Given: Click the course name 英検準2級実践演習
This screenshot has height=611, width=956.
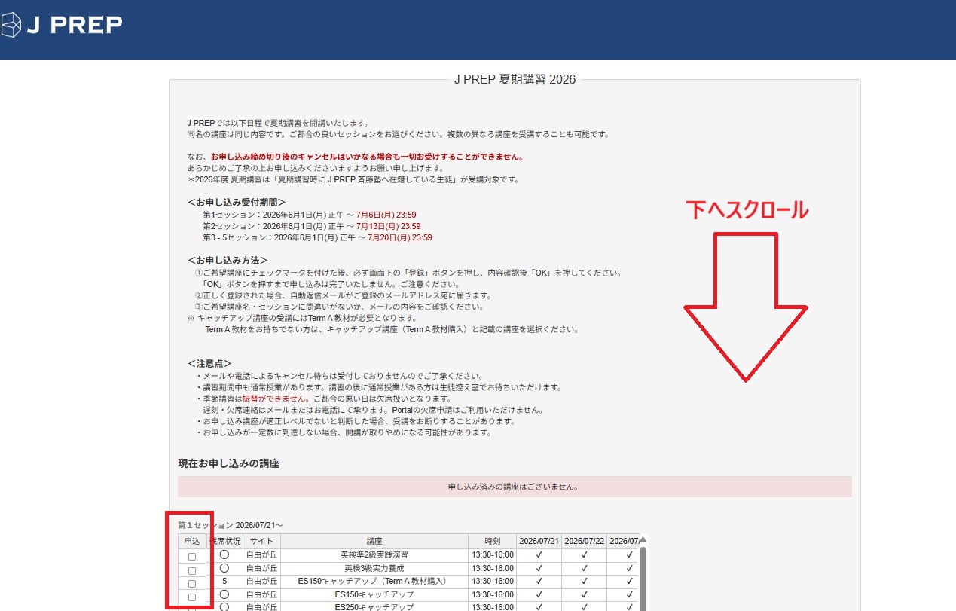Looking at the screenshot, I should [374, 555].
